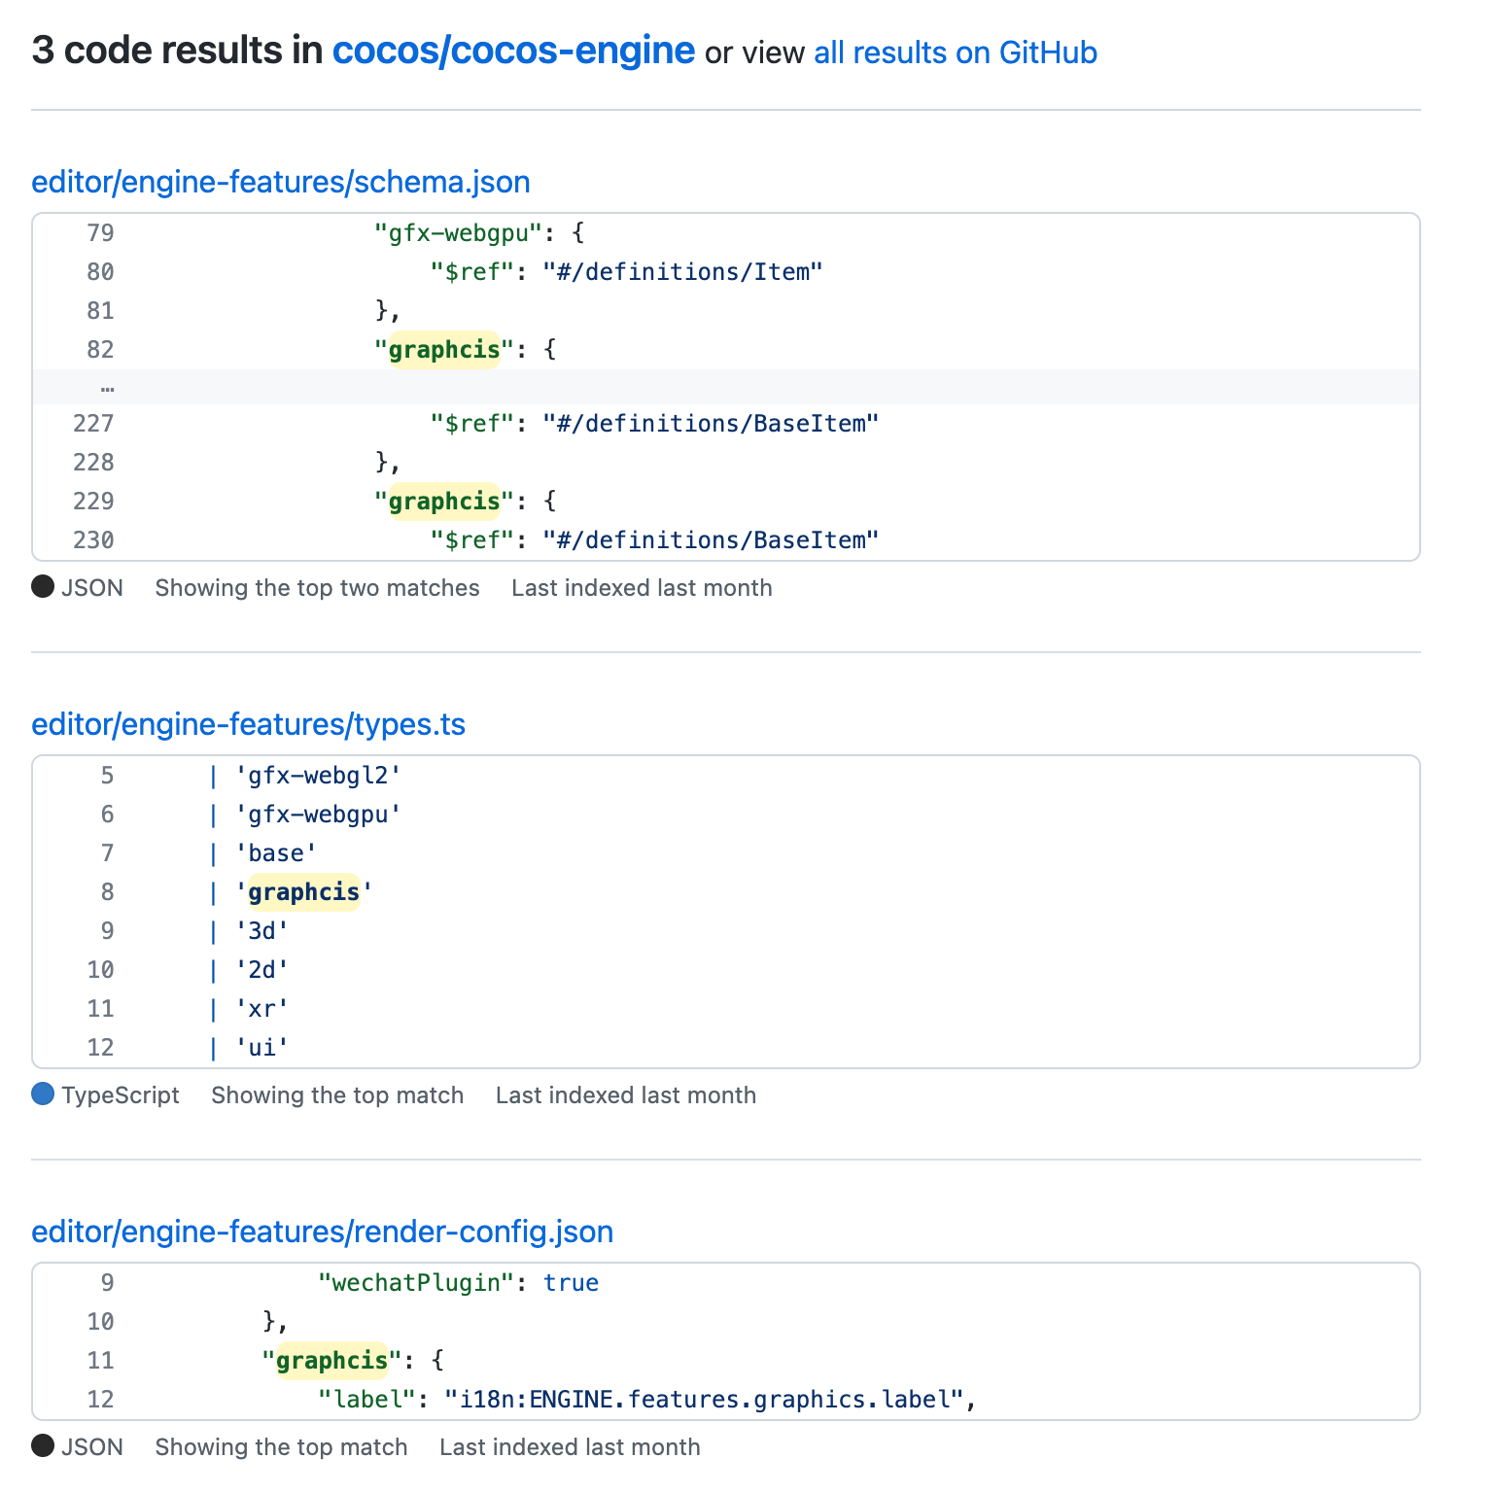Click the JSON language dot under render-config.json

[43, 1446]
